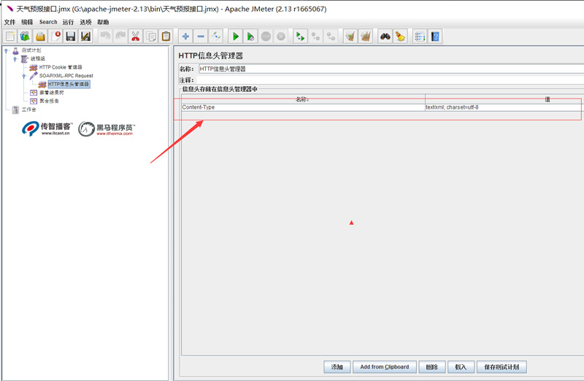Screen dimensions: 584x381
Task: Click the gray Shutdown icon
Action: pyautogui.click(x=281, y=36)
